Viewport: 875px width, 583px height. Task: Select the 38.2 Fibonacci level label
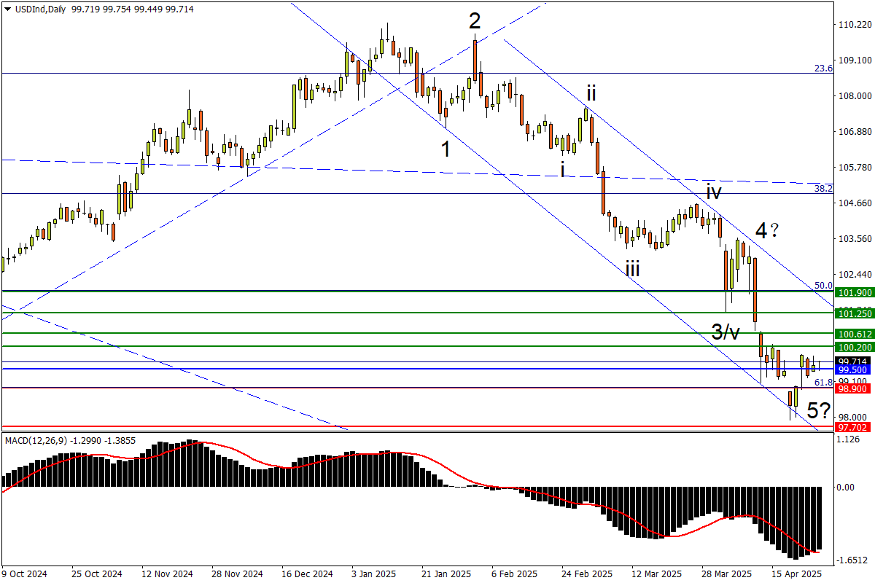(x=823, y=188)
